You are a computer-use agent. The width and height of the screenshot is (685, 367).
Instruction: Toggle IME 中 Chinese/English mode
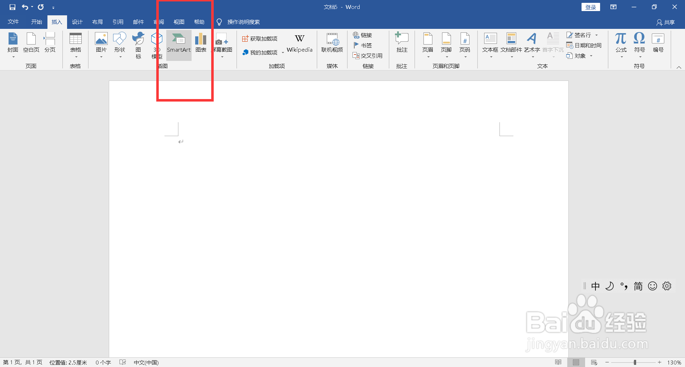[x=595, y=286]
